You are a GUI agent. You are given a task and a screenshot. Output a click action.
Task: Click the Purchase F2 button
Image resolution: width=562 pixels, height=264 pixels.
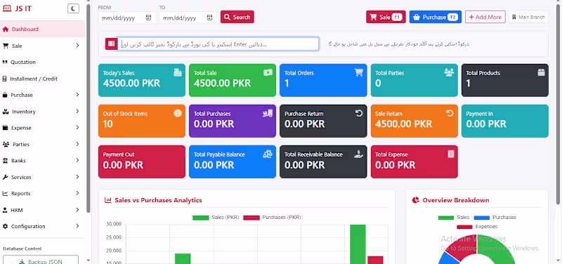pos(435,17)
